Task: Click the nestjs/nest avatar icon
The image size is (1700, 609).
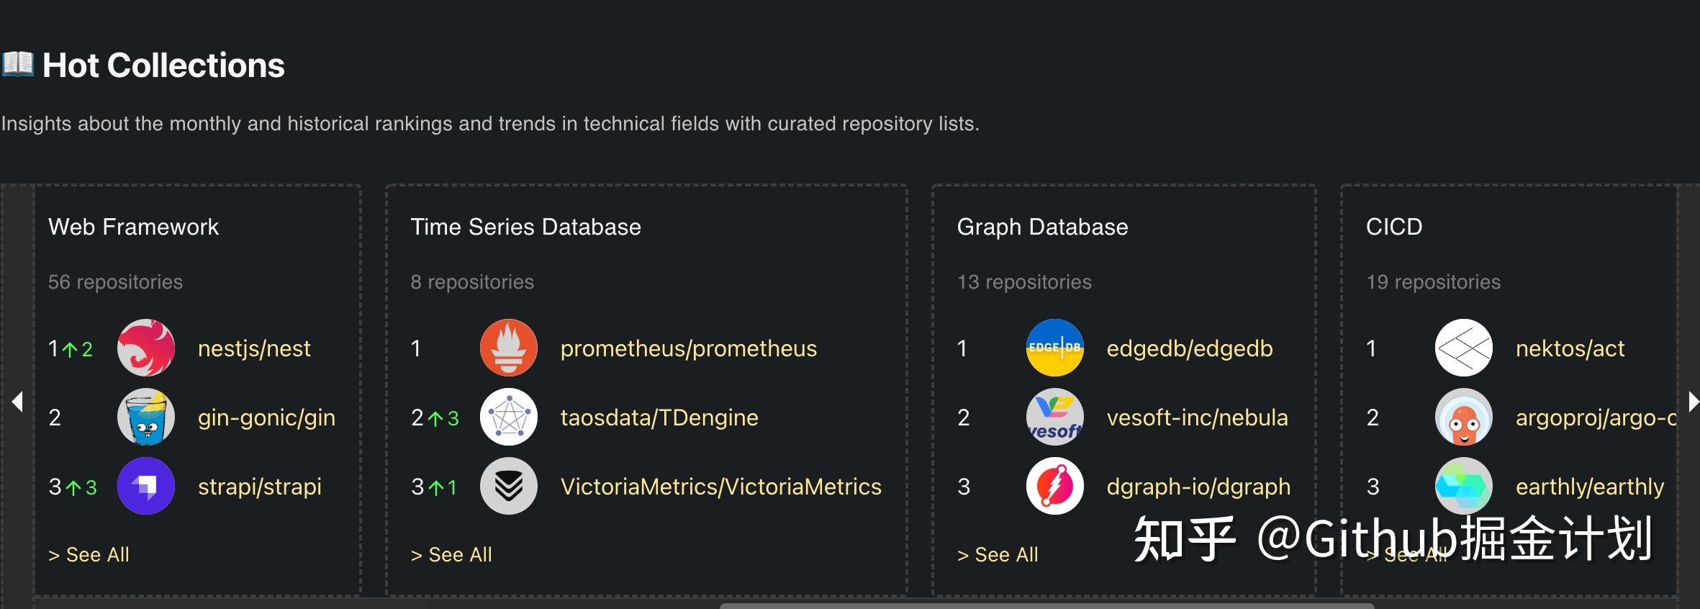Action: pyautogui.click(x=146, y=348)
